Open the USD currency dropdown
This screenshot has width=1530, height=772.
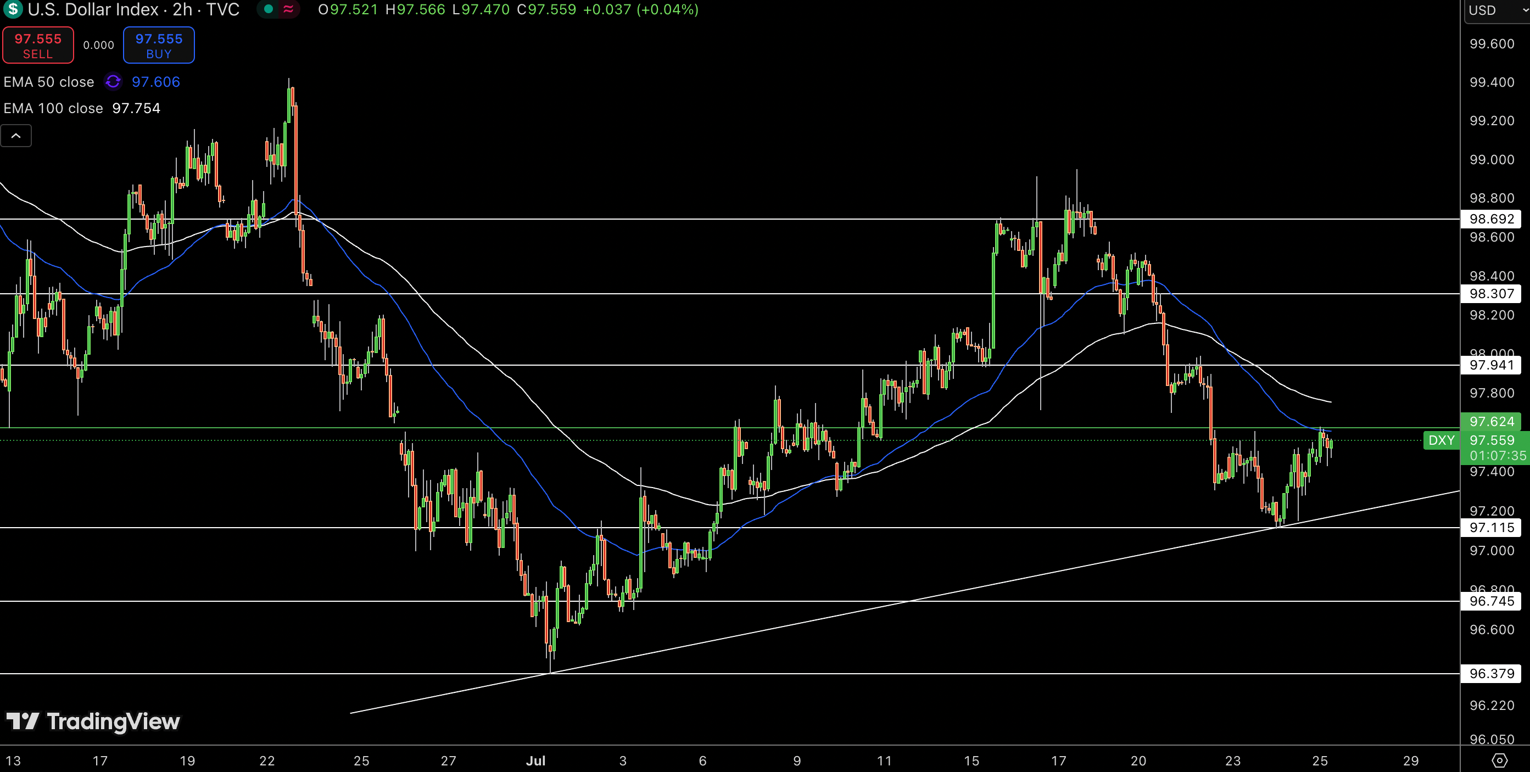pyautogui.click(x=1497, y=10)
